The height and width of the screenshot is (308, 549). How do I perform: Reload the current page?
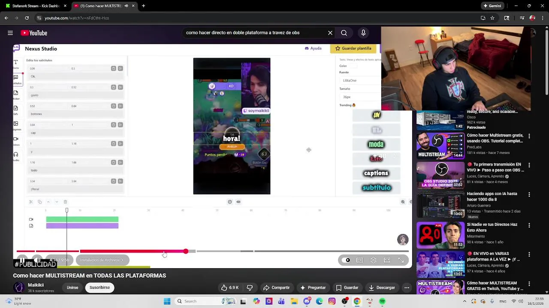coord(27,18)
